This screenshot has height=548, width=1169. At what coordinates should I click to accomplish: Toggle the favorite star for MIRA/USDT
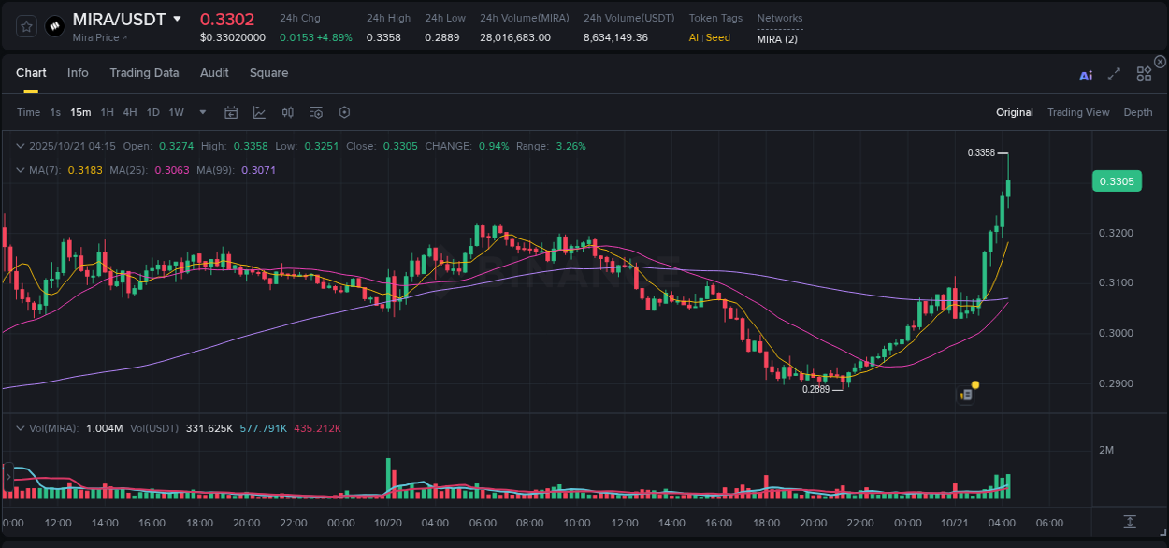(25, 26)
